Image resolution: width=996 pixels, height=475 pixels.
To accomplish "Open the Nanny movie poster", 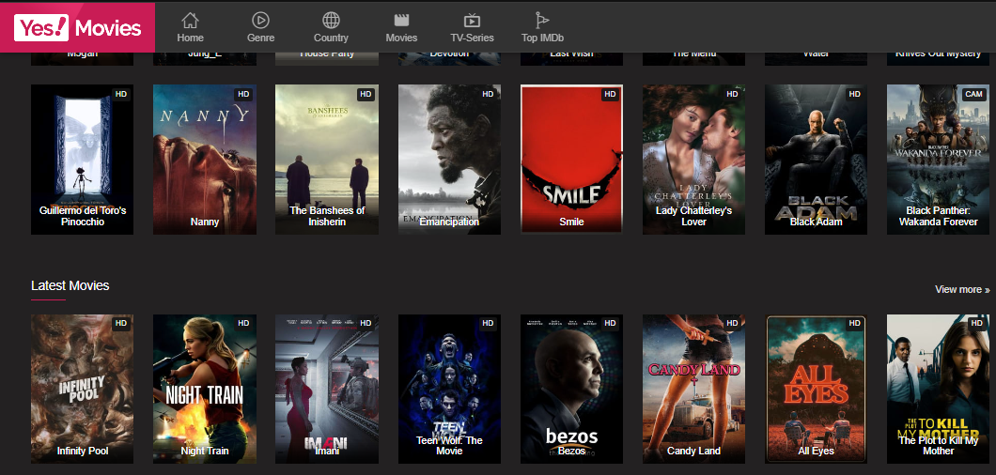I will pyautogui.click(x=205, y=160).
